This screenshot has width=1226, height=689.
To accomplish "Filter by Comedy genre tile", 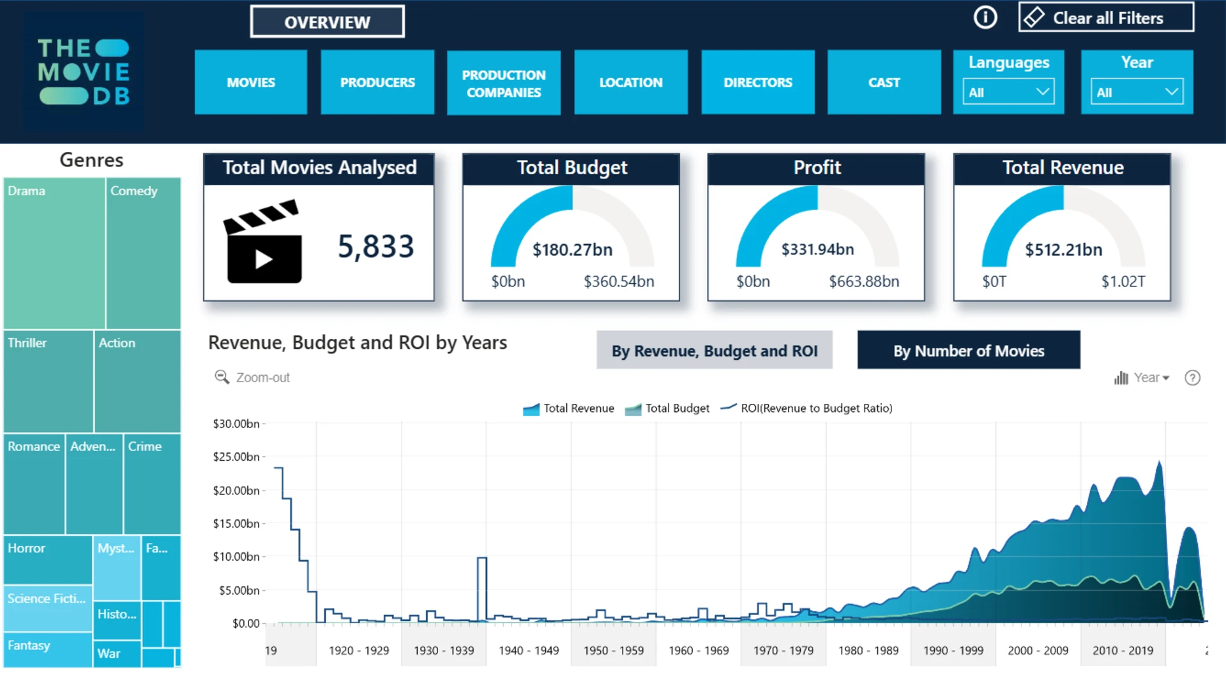I will [143, 253].
